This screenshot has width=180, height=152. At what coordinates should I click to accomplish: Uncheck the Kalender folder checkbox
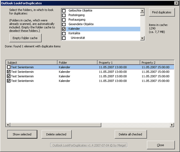point(64,29)
